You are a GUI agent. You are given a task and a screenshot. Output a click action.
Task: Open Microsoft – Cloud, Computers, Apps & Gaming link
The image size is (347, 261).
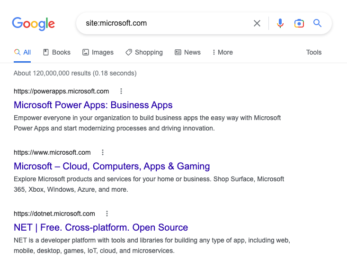coord(112,166)
